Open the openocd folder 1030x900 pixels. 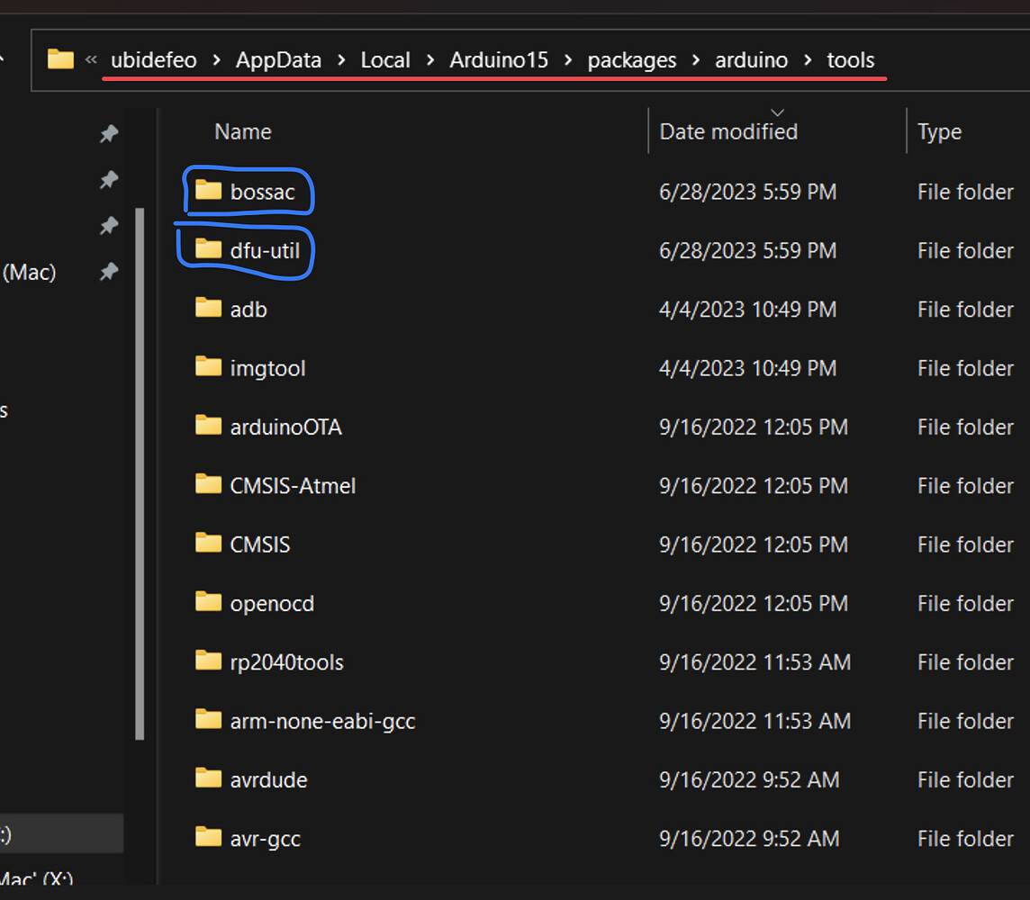(x=271, y=603)
